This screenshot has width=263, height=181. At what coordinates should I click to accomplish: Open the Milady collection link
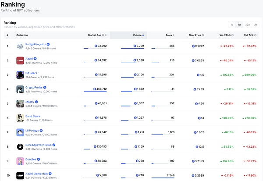click(30, 102)
